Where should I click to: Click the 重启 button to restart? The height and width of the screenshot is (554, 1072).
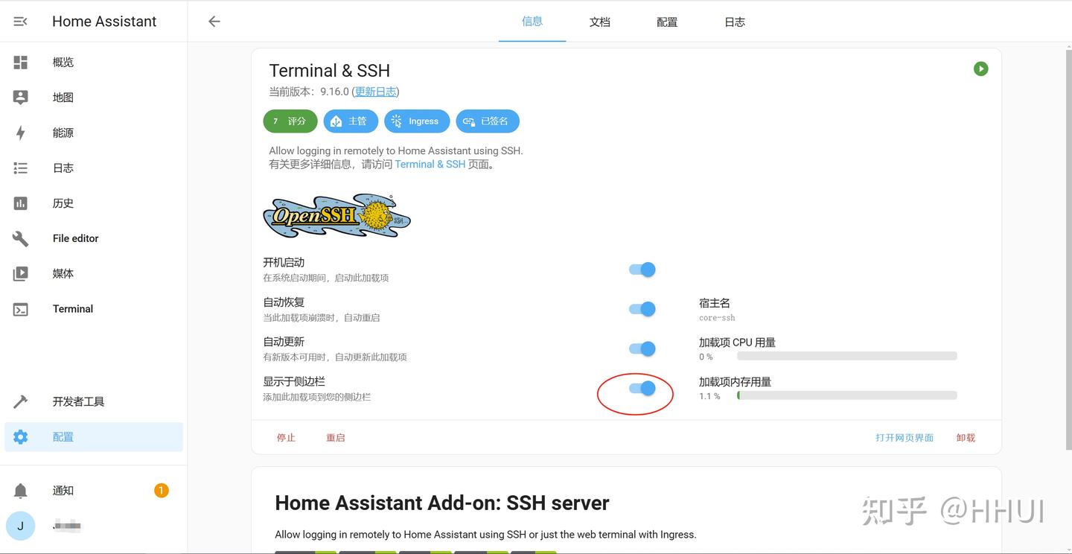(x=336, y=437)
